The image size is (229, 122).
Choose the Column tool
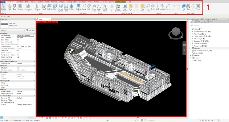click(37, 7)
